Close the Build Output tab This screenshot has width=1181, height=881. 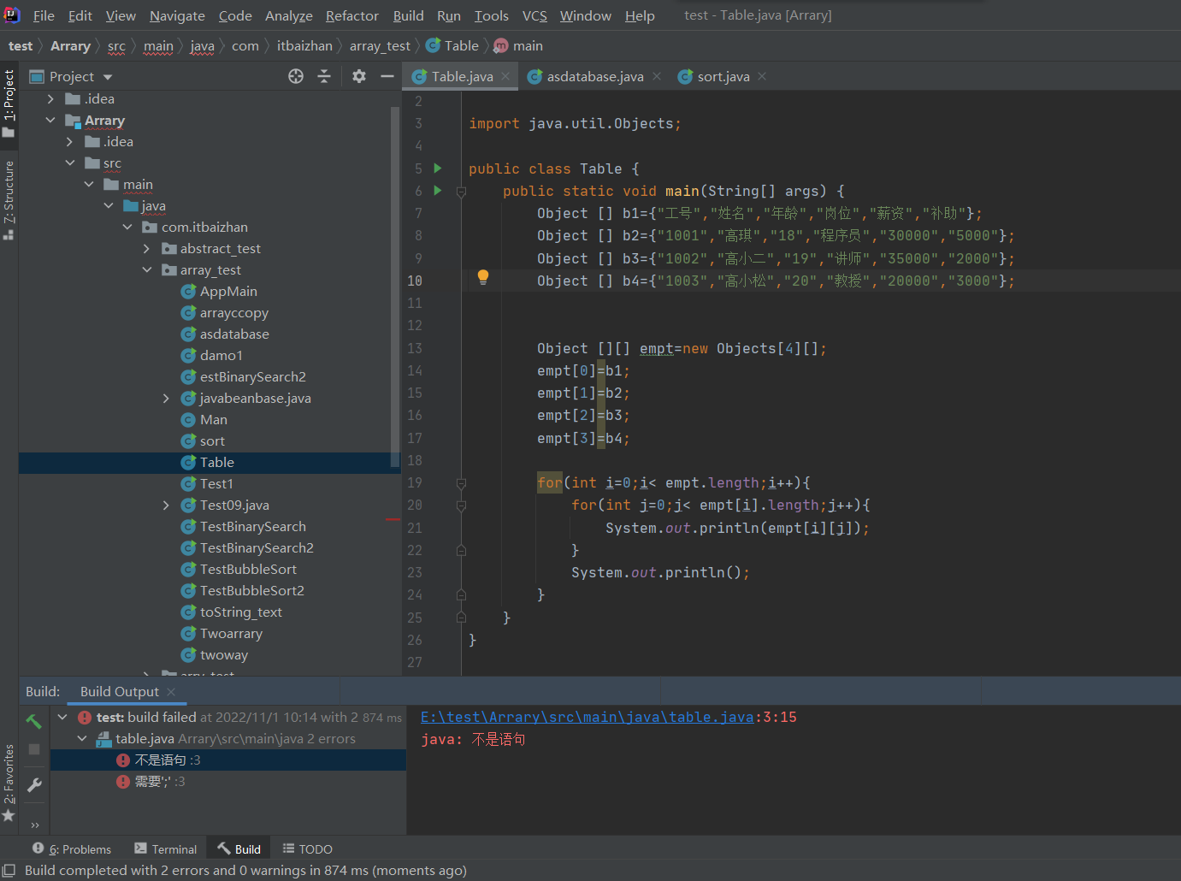[171, 691]
